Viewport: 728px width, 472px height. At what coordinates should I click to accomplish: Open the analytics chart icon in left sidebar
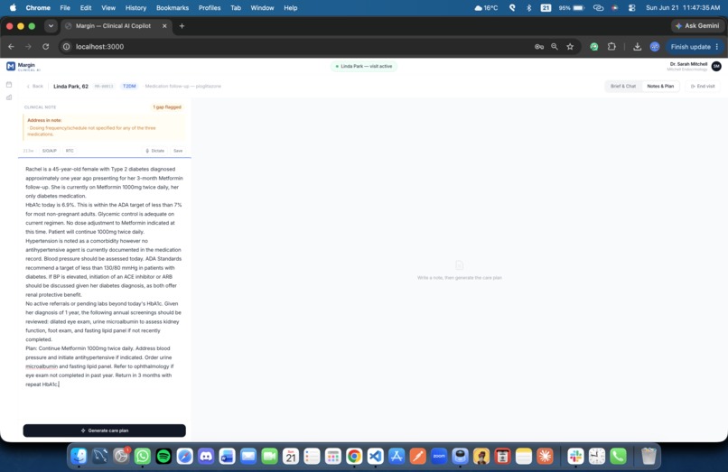tap(9, 97)
